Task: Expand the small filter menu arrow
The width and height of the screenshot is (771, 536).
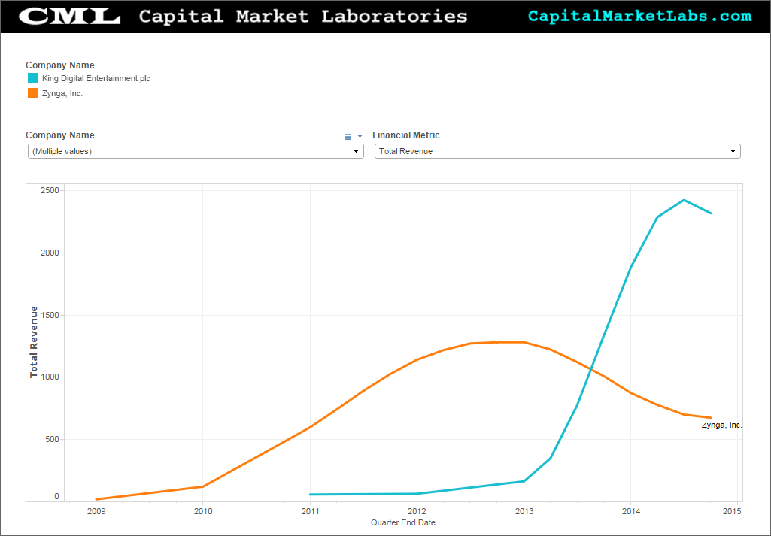Action: (x=360, y=136)
